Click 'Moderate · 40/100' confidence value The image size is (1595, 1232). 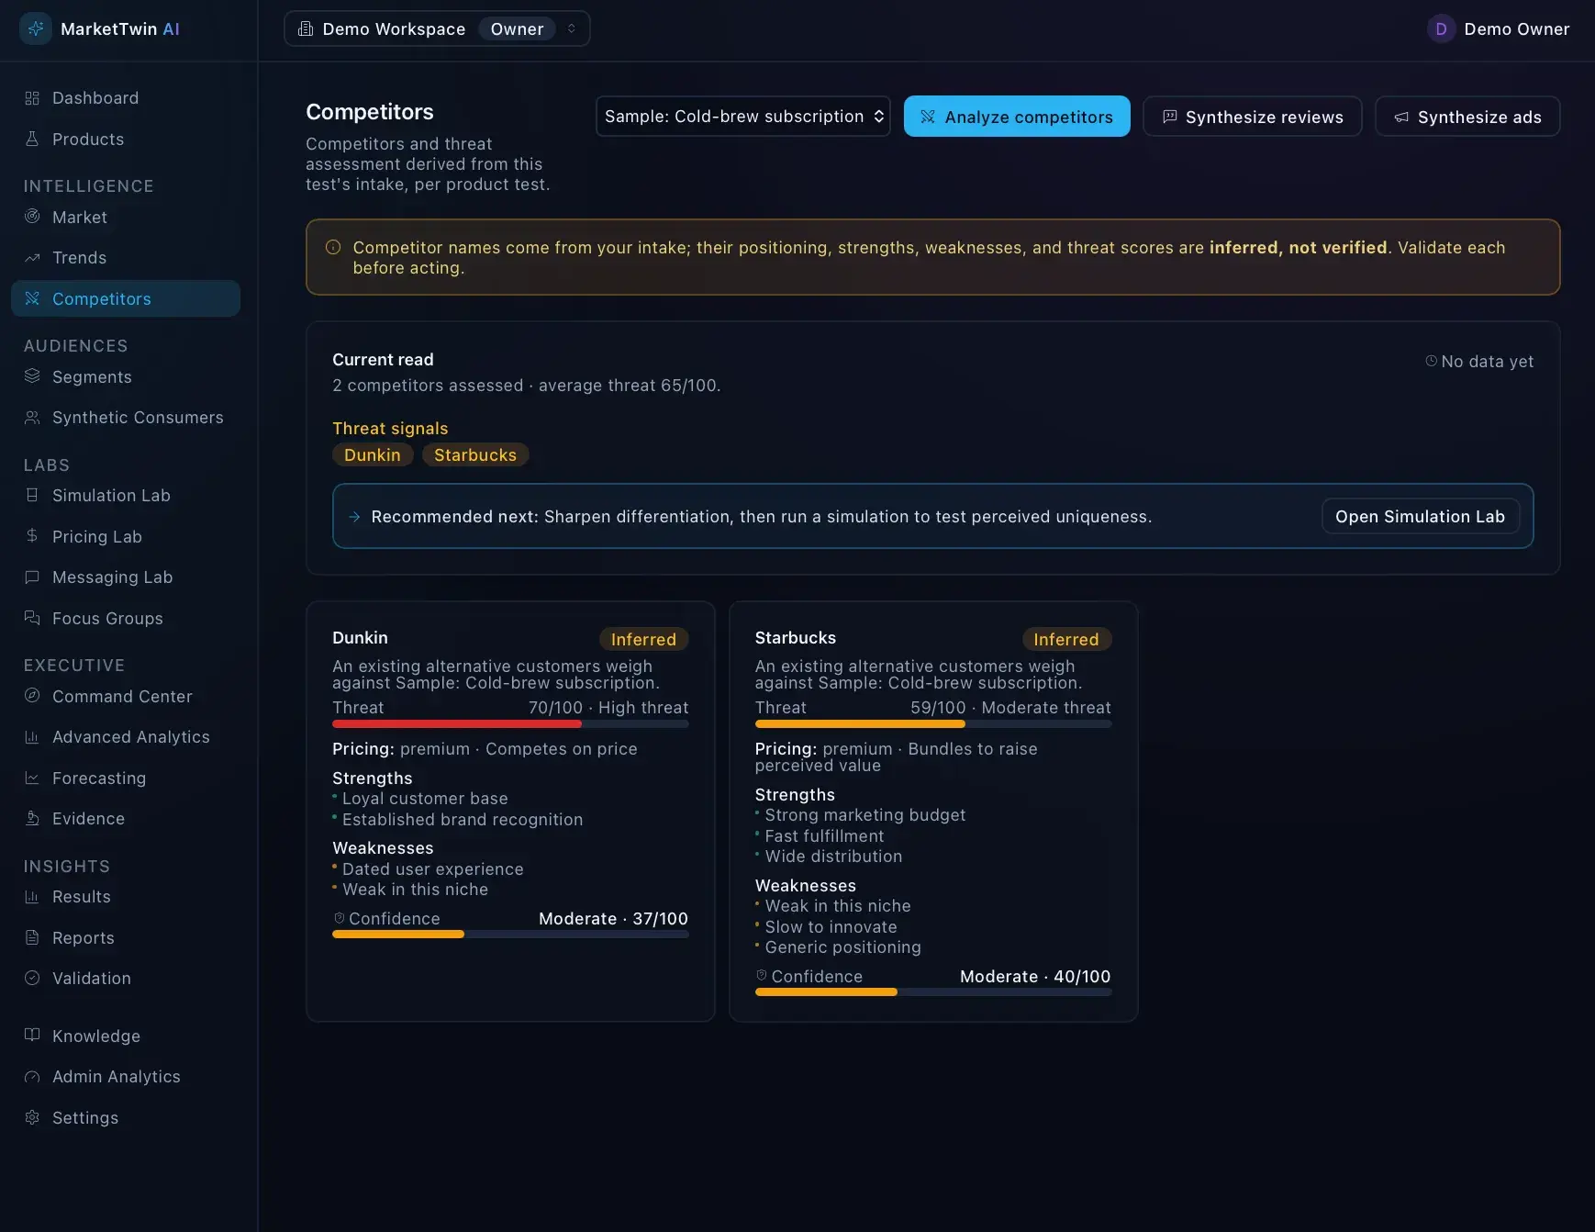pyautogui.click(x=1035, y=977)
